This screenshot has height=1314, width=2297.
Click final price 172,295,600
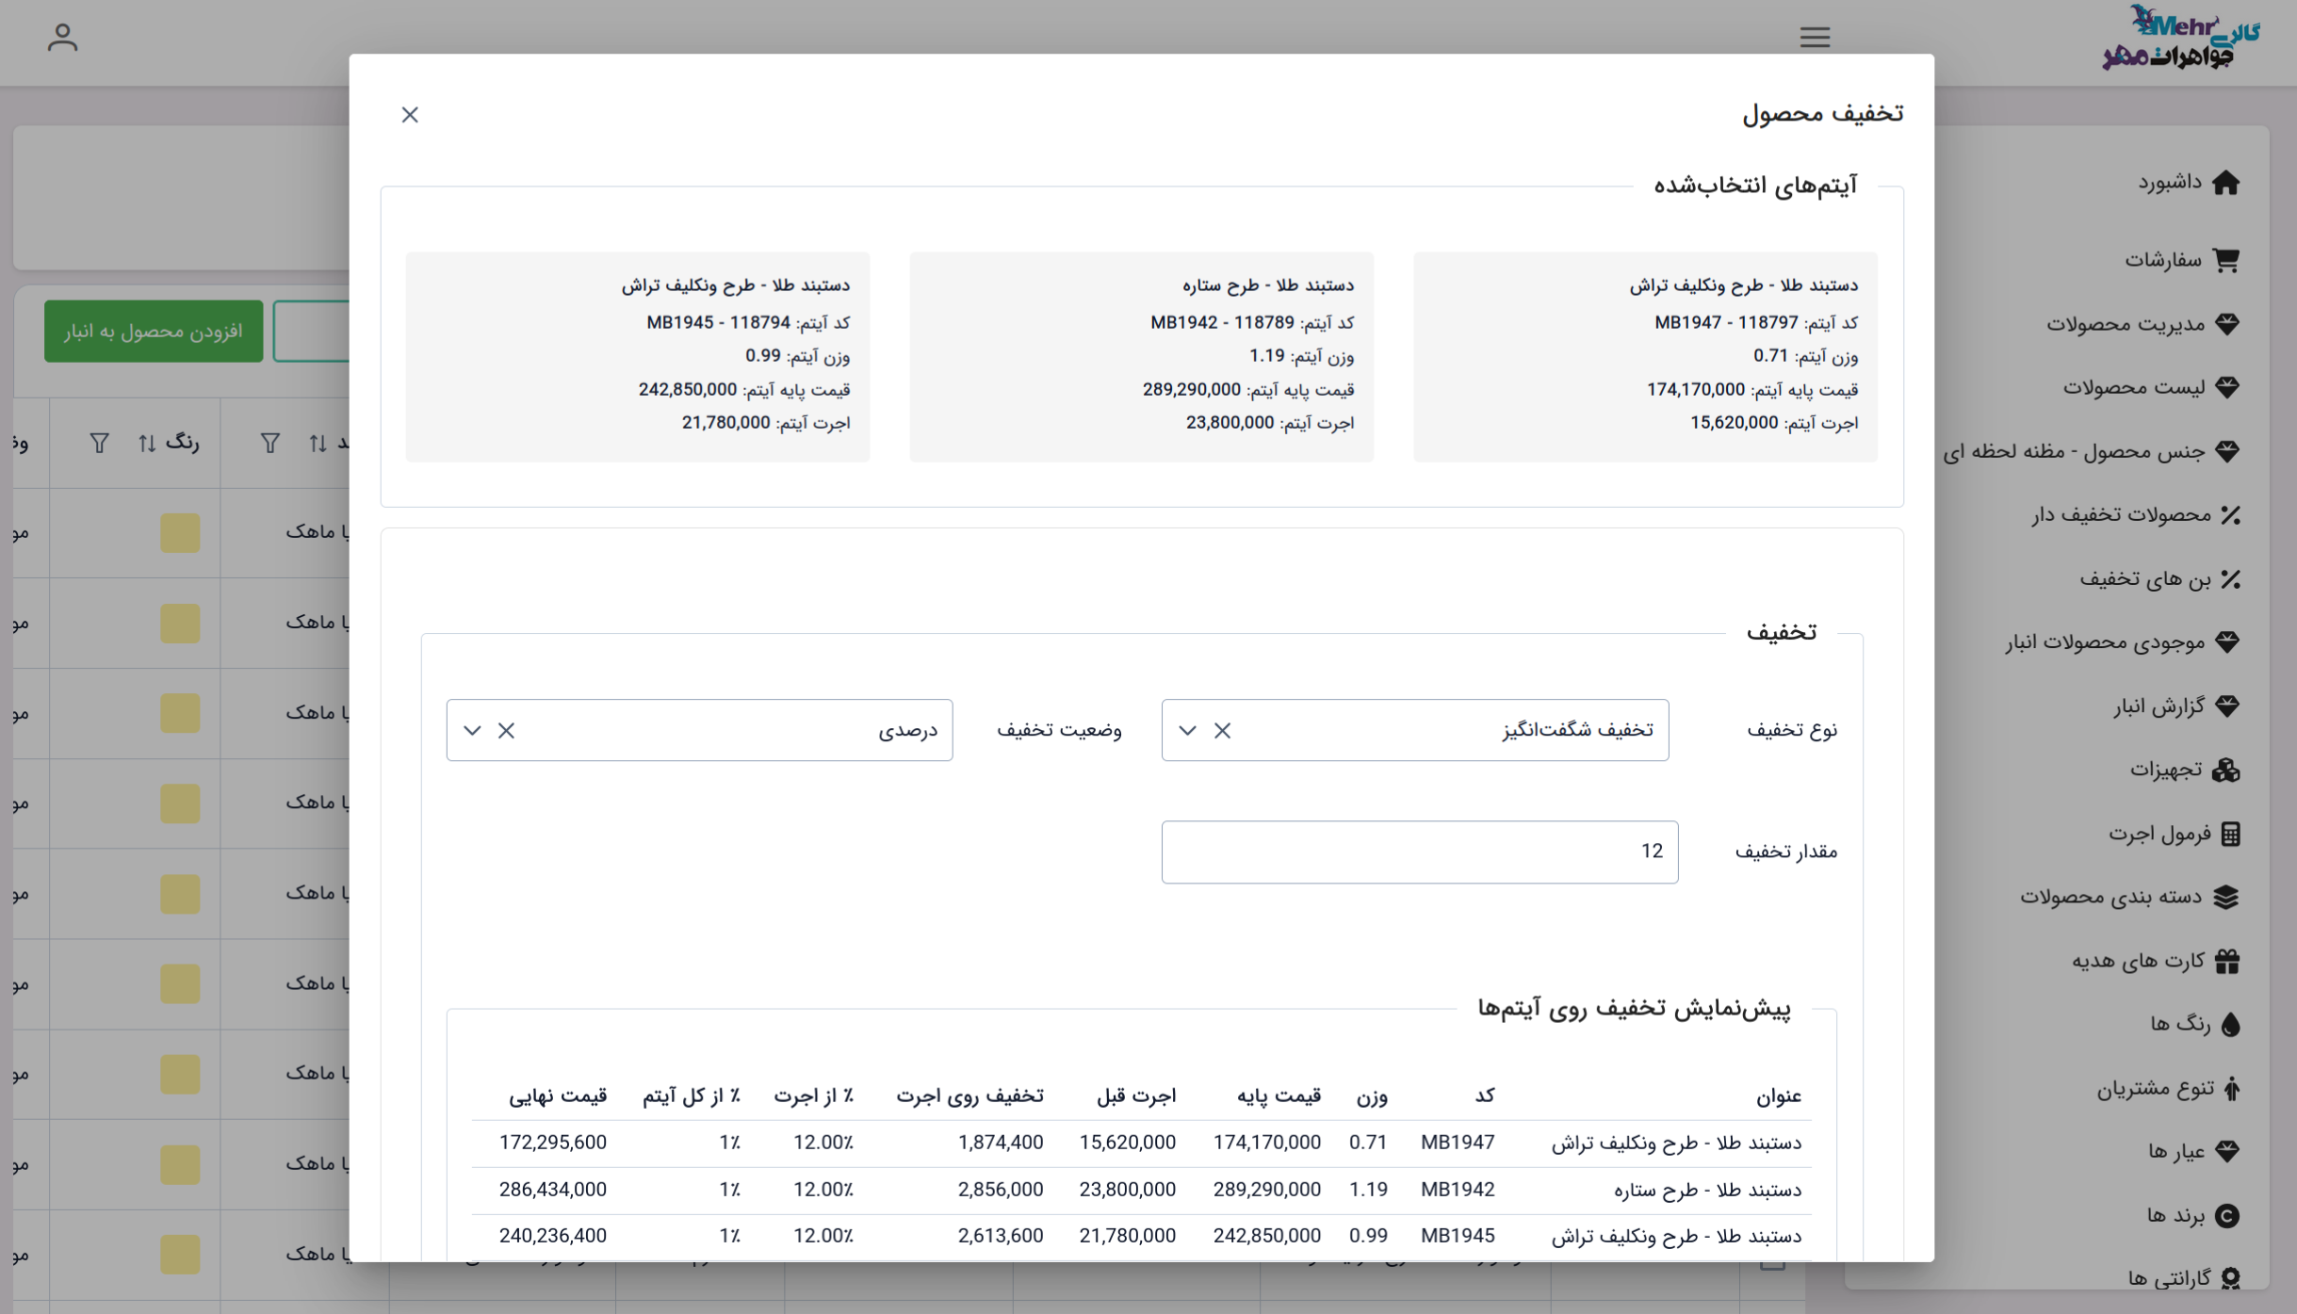tap(553, 1143)
